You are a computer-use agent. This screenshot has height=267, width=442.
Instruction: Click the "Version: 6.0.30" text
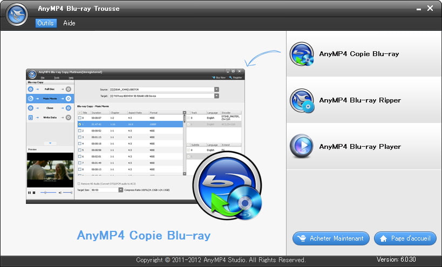coord(396,259)
